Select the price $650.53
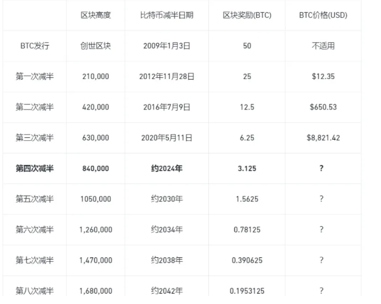 (x=323, y=107)
